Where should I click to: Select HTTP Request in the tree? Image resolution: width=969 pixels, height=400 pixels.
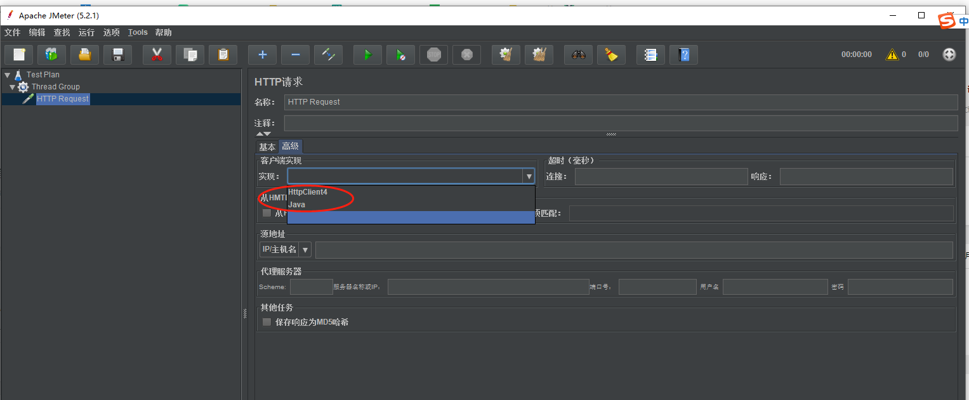tap(63, 99)
